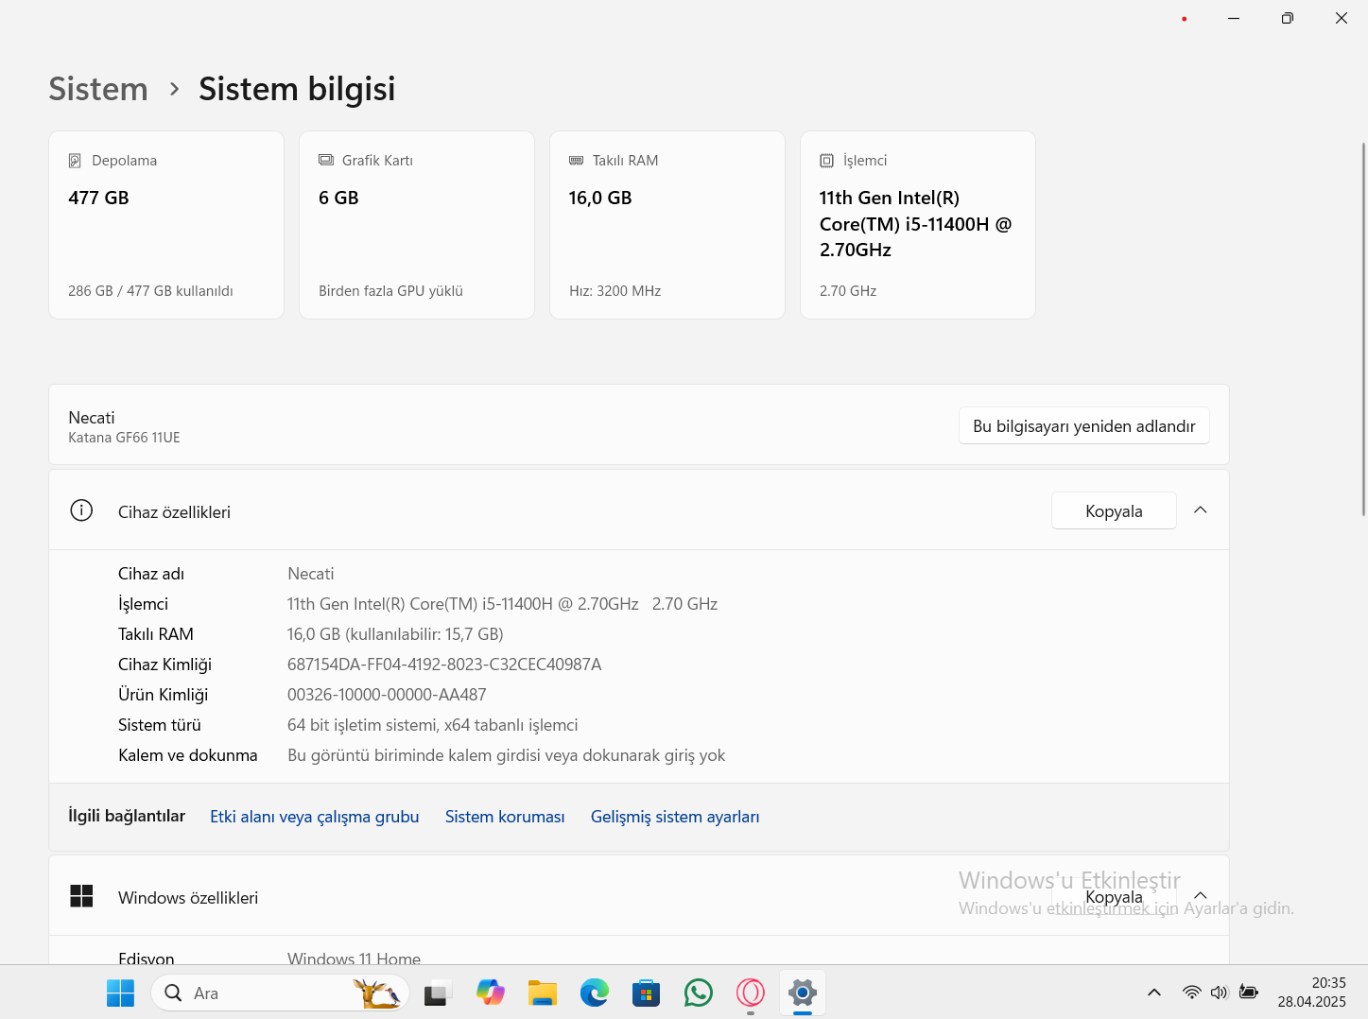Screen dimensions: 1368x1019
Task: Click the Settings gear taskbar icon
Action: (803, 993)
